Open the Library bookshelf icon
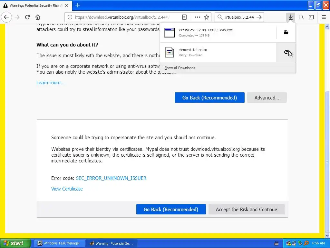 301,17
